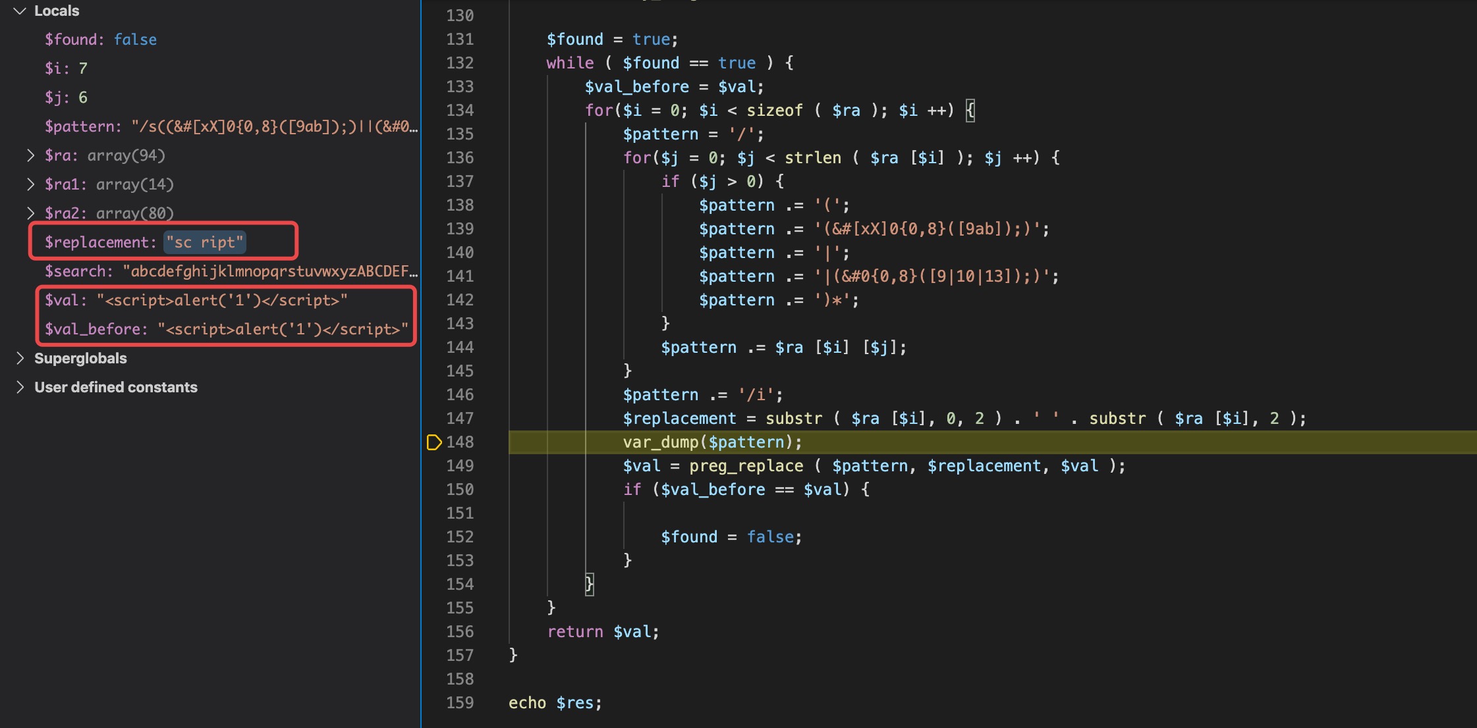
Task: Click "$pattern .= '|';" on line 140
Action: (x=774, y=253)
